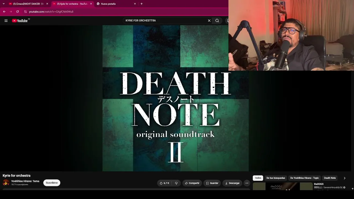Download the video with Descargar
Image resolution: width=354 pixels, height=199 pixels.
[232, 183]
